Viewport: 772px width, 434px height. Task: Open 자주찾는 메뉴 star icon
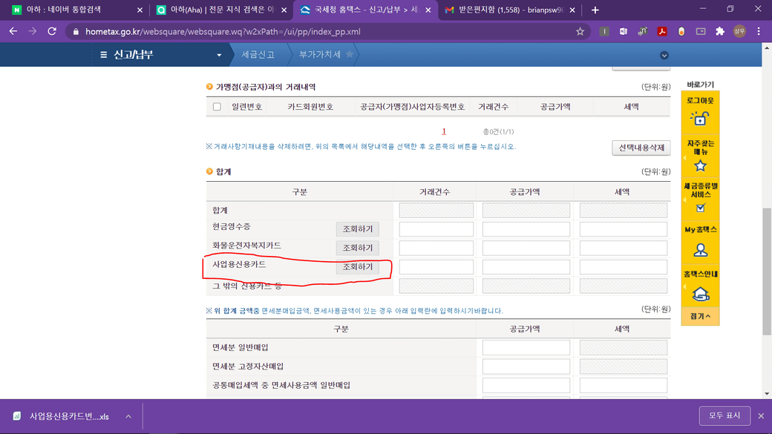(700, 165)
